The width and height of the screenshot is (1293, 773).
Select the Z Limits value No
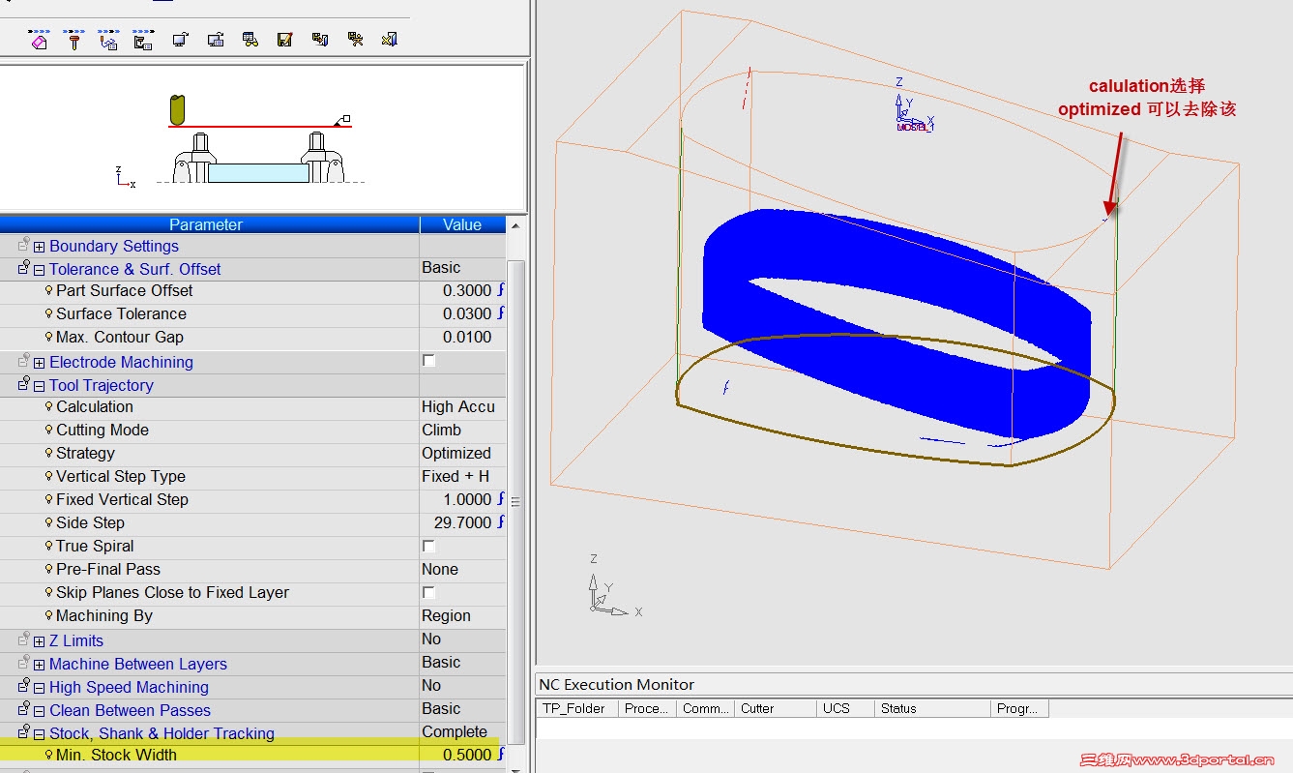point(463,639)
